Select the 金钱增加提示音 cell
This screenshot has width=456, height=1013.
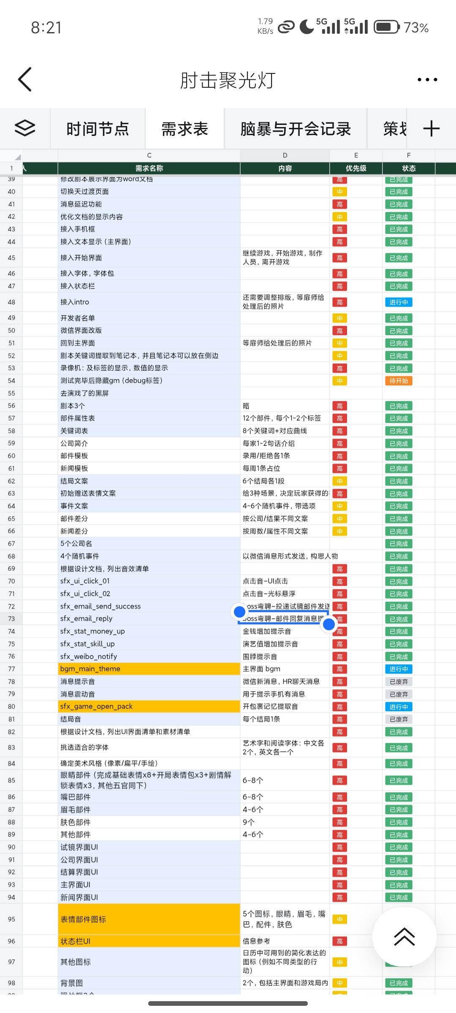pyautogui.click(x=285, y=631)
